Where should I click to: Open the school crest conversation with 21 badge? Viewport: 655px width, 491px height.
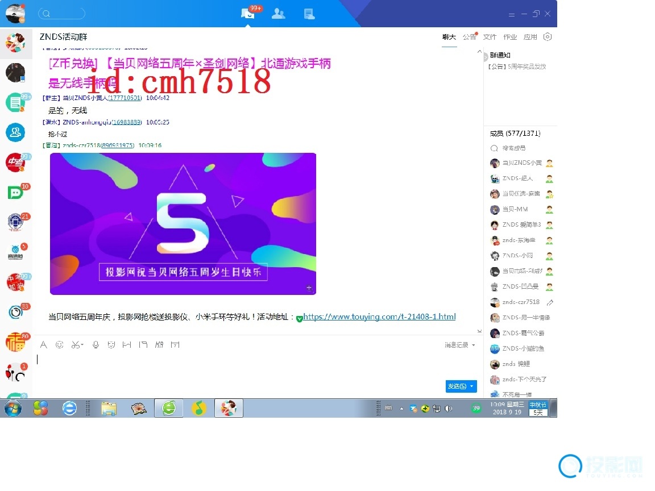[15, 222]
